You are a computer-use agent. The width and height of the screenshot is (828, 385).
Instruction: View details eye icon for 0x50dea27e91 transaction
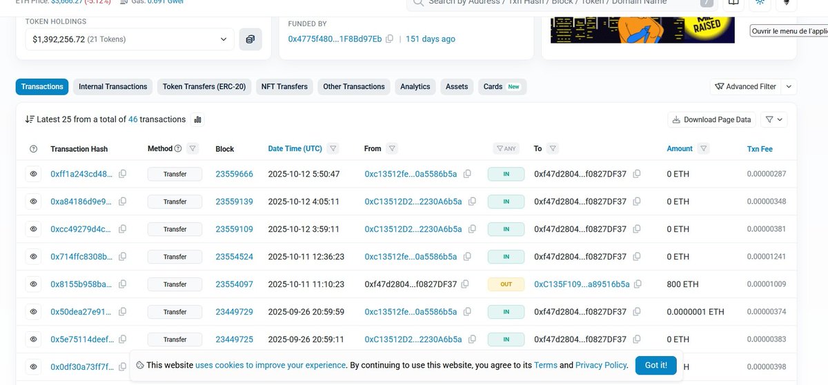pos(33,312)
